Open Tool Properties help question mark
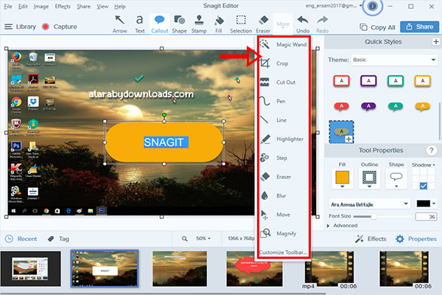The image size is (442, 295). [x=431, y=150]
